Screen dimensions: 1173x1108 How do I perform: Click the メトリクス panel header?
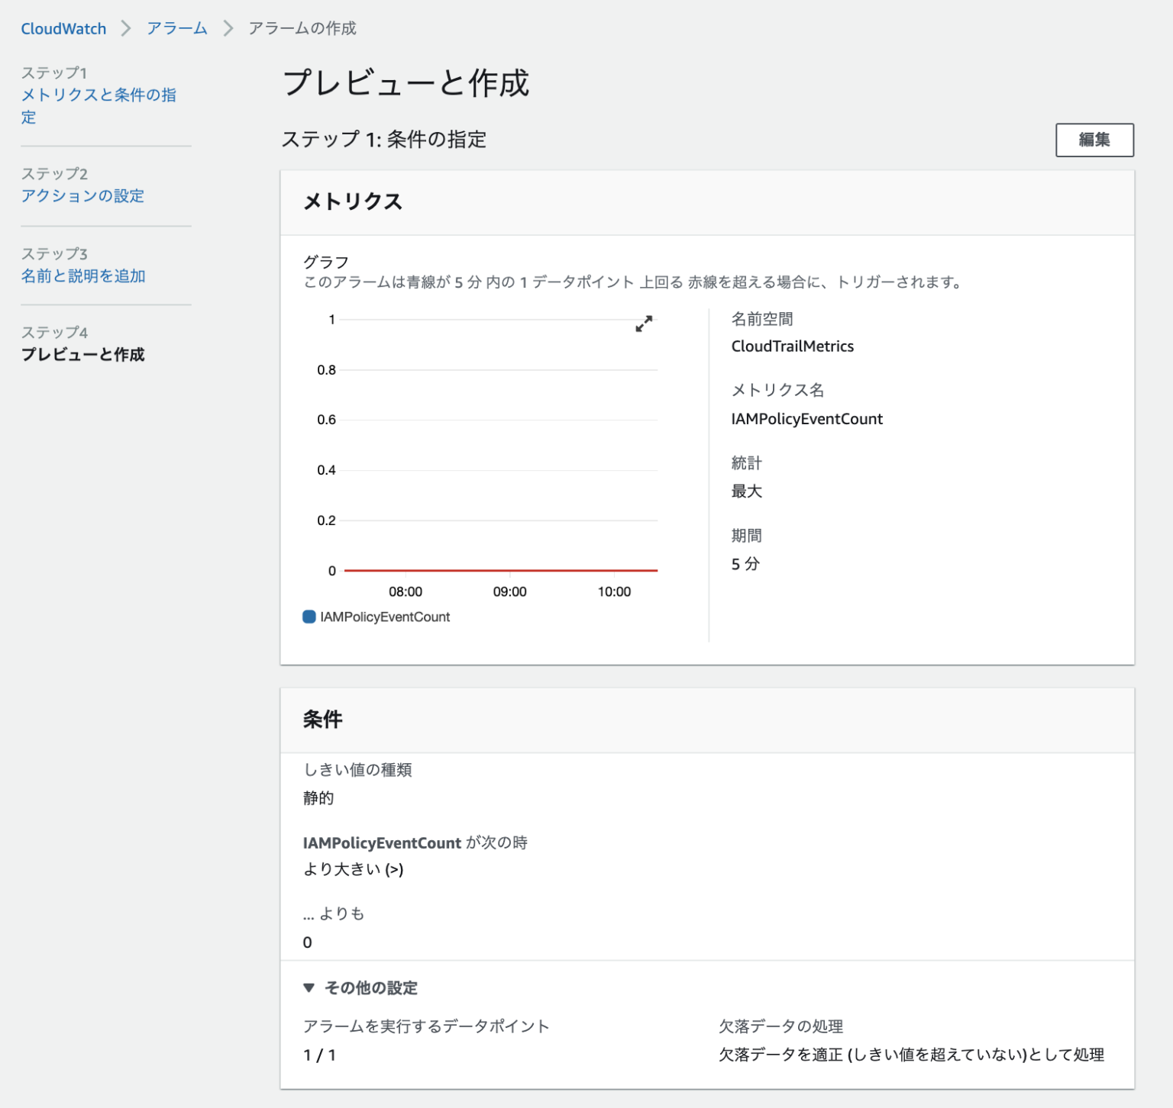click(352, 202)
